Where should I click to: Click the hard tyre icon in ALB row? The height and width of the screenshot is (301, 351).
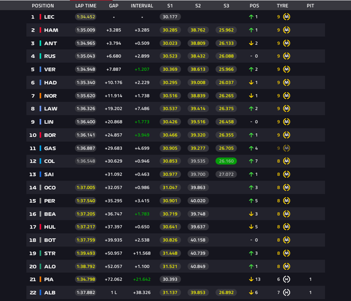coord(287,292)
